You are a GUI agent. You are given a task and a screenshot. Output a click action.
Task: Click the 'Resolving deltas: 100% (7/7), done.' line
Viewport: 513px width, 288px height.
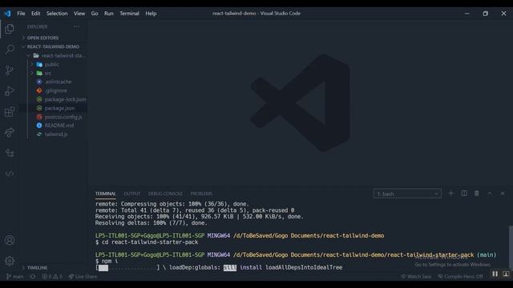click(151, 223)
